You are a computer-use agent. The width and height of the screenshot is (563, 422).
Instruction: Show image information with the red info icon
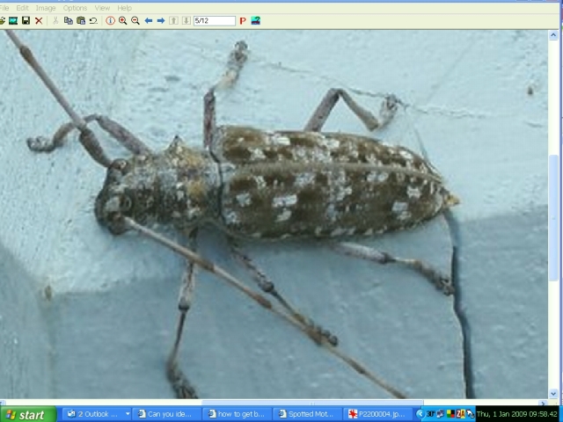pos(110,20)
